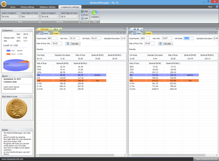Screen dimensions: 219x161
Task: Click the gold coin level image
Action: pos(17,109)
